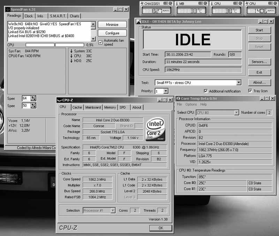This screenshot has height=236, width=279.
Task: Click SpeedFan Configure button
Action: click(x=112, y=33)
